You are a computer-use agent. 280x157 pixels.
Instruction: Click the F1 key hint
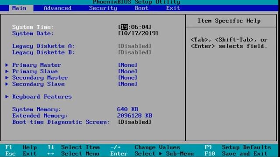pyautogui.click(x=9, y=147)
